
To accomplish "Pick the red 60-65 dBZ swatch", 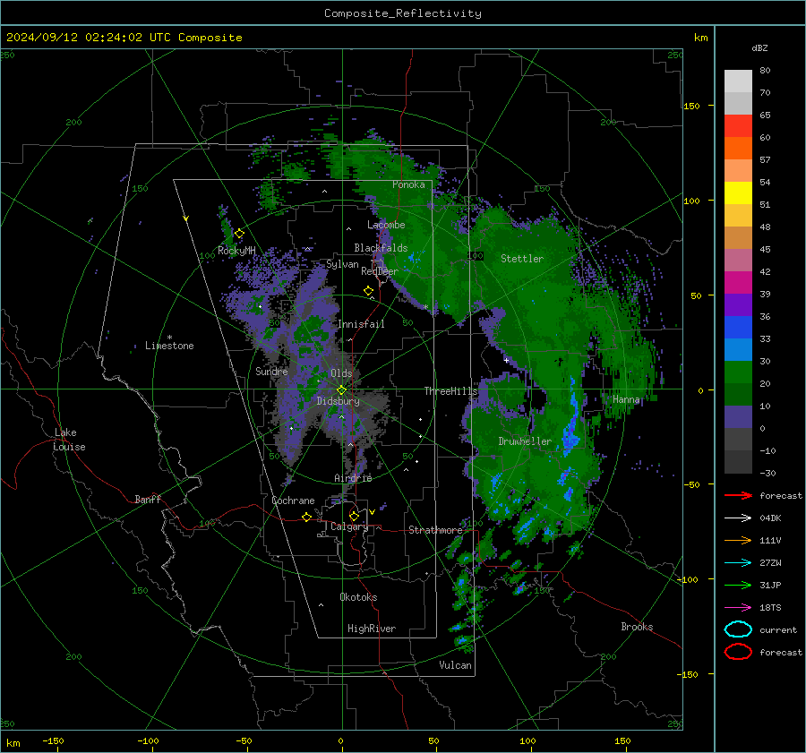I will pos(738,125).
